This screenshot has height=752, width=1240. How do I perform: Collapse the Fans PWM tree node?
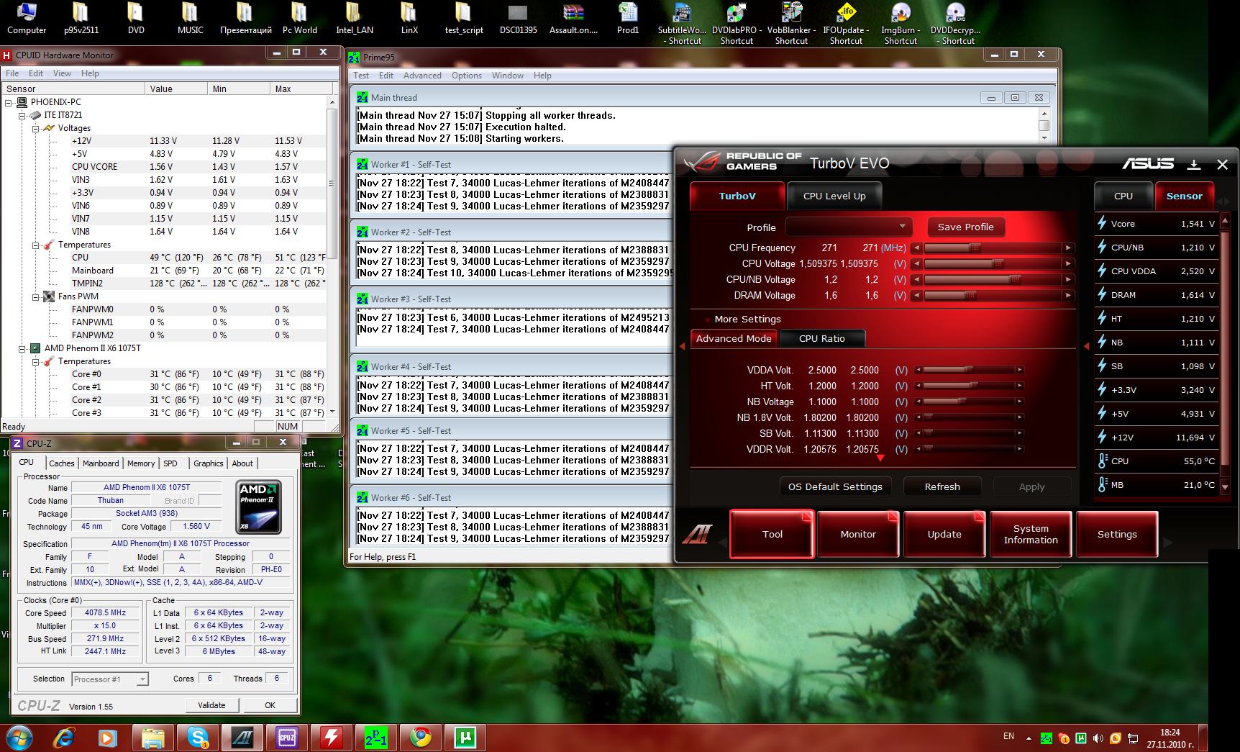point(35,296)
